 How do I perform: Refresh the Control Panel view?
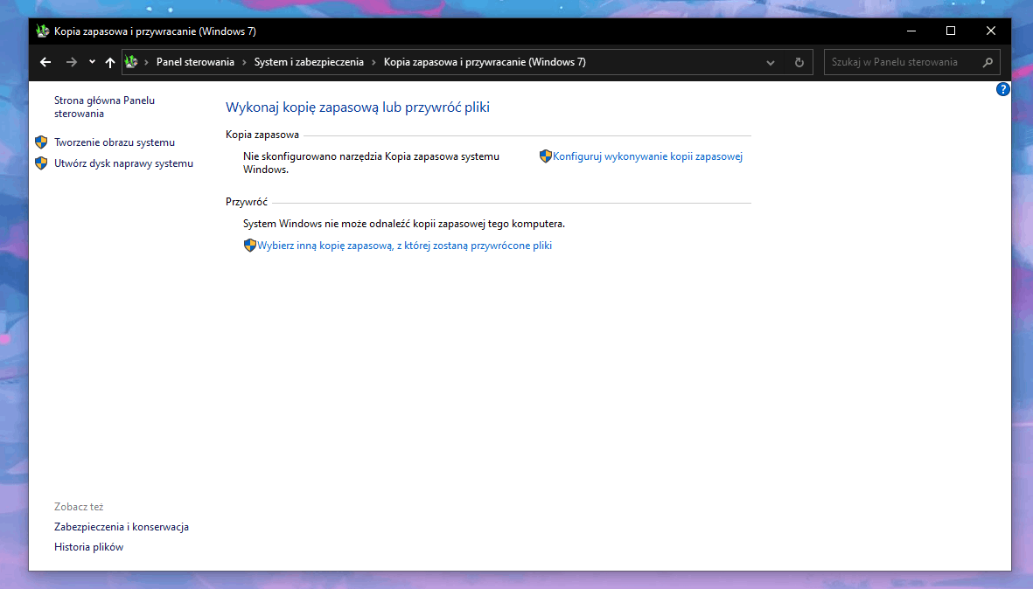(x=799, y=63)
